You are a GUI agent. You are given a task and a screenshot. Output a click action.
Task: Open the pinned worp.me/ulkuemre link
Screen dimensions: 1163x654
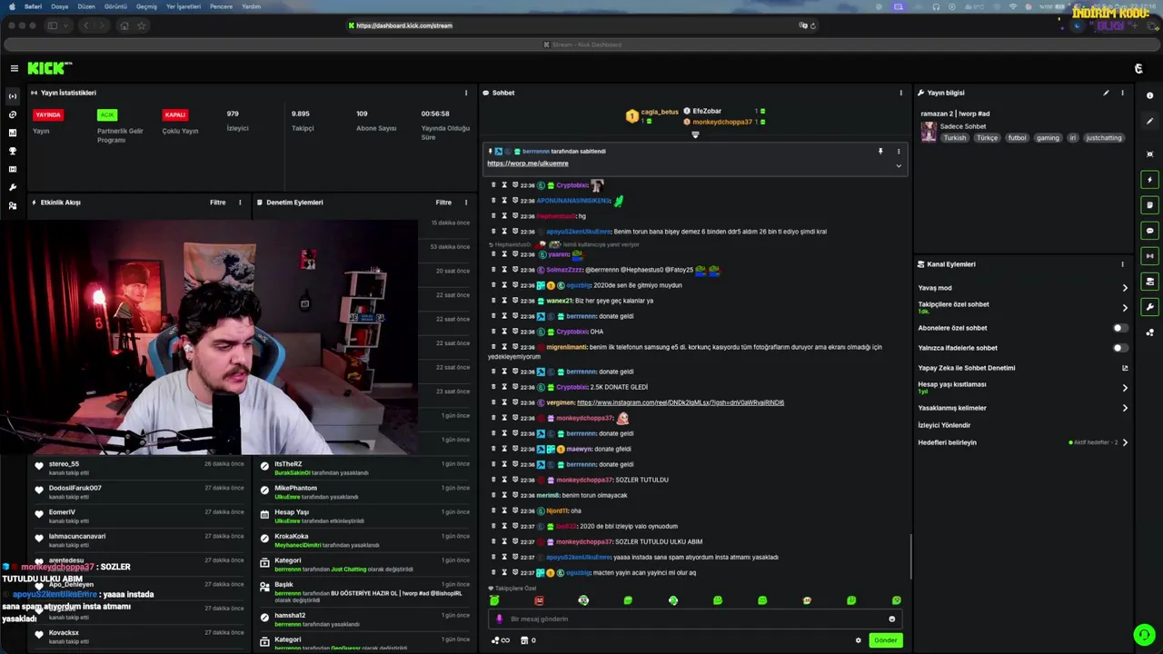tap(527, 163)
